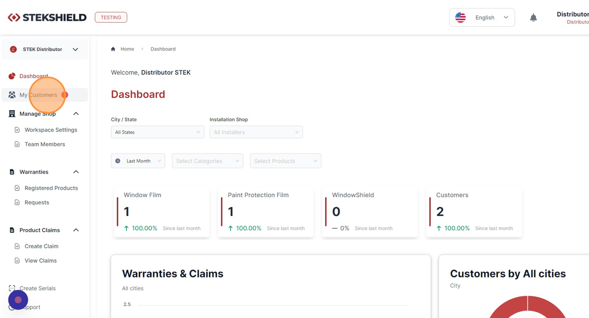The width and height of the screenshot is (589, 318).
Task: Click the Welcome, Distributor STEK text
Action: (150, 73)
